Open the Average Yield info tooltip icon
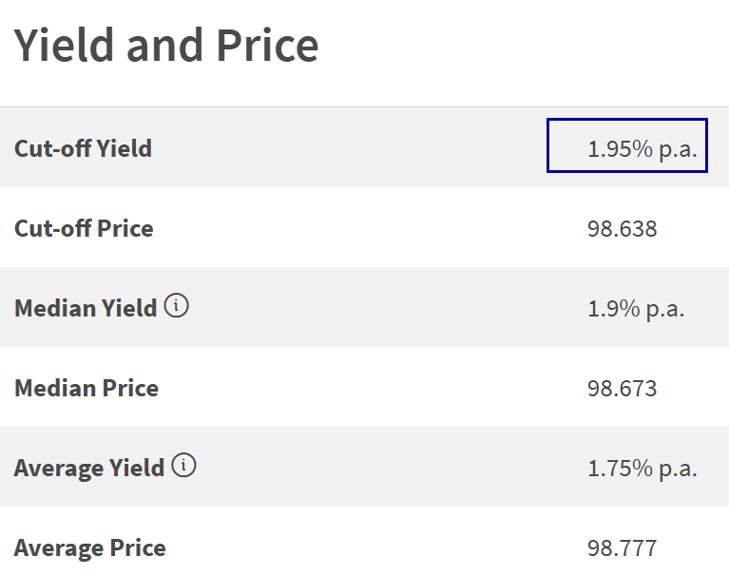Viewport: 729px width, 576px height. click(184, 467)
